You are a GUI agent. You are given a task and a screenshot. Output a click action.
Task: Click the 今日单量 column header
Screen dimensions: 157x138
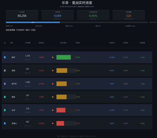coord(28,43)
